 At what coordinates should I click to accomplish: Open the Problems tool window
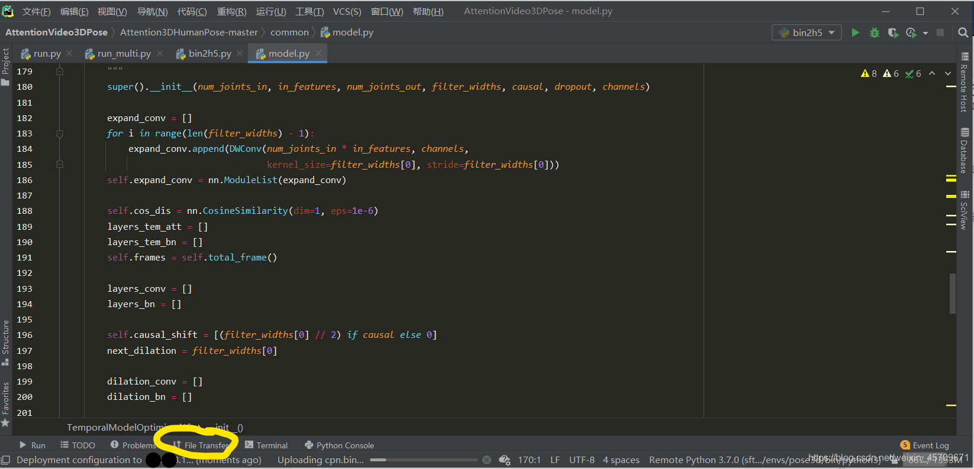coord(133,445)
